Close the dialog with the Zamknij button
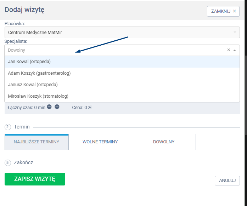The width and height of the screenshot is (247, 206). coord(223,11)
